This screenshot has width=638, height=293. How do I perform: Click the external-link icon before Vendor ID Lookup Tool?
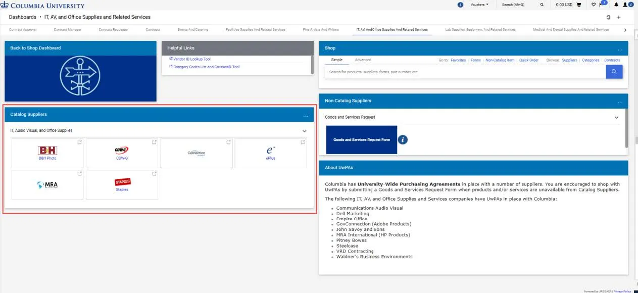pyautogui.click(x=171, y=59)
